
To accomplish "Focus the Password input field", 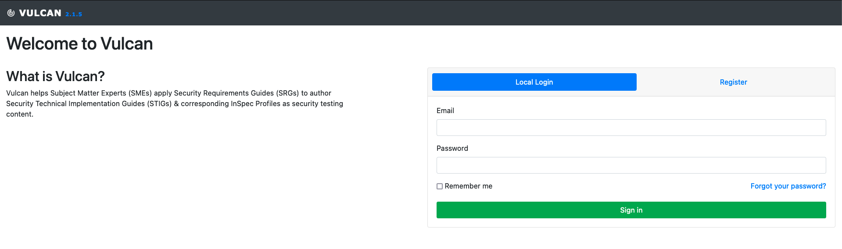I will [x=631, y=165].
